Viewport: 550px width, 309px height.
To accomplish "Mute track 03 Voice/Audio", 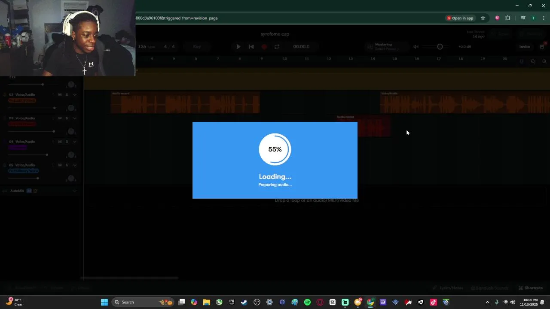I will pyautogui.click(x=60, y=118).
